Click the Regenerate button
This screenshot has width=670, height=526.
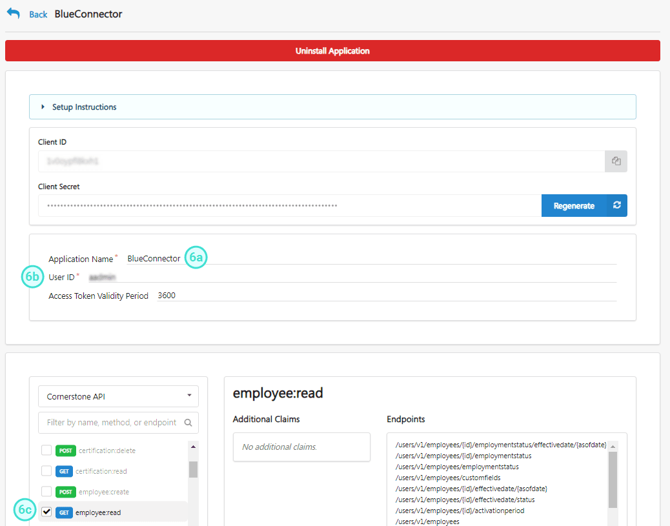(574, 205)
